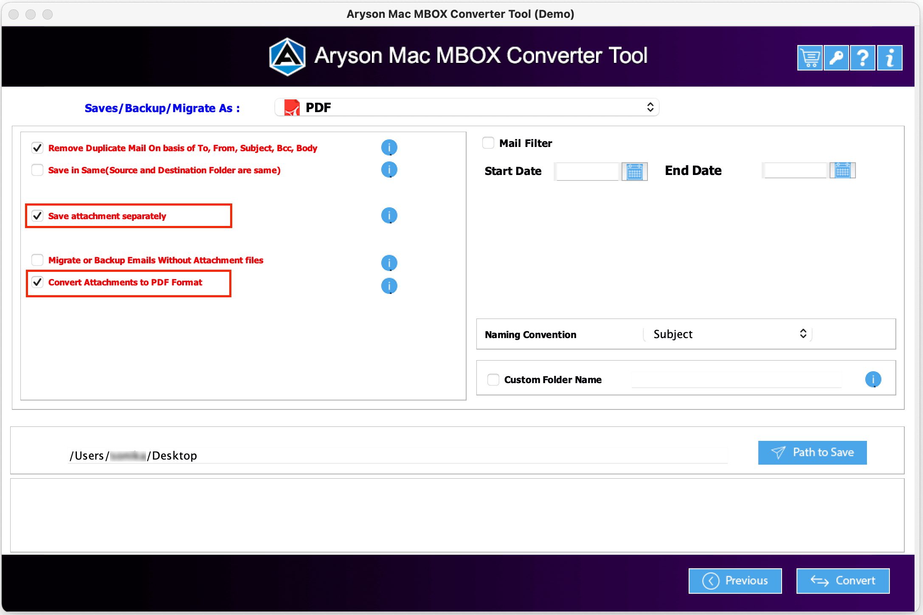The height and width of the screenshot is (615, 923).
Task: Open the Start Date calendar picker
Action: pos(635,172)
